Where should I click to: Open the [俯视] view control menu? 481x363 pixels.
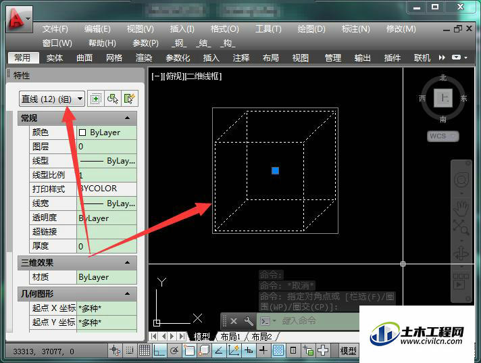[174, 76]
